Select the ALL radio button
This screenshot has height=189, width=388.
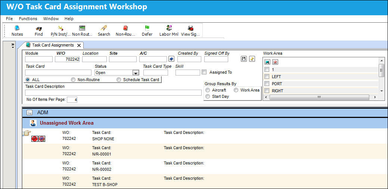tap(28, 80)
